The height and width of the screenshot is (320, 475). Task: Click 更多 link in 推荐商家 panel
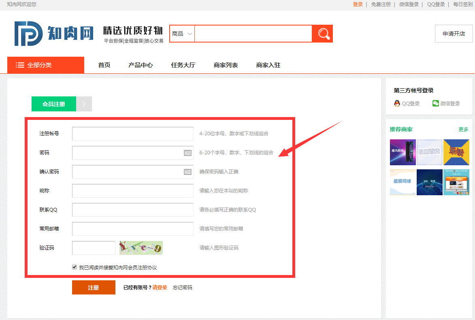[463, 130]
